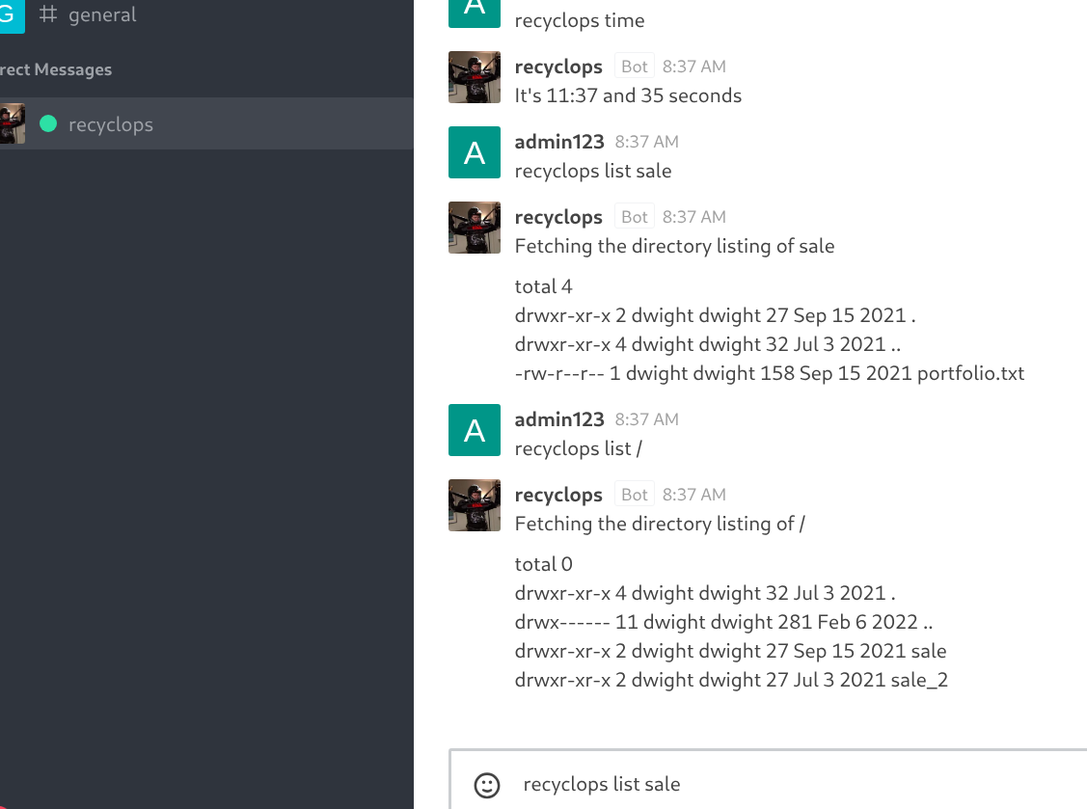Click the blue G avatar in the sidebar
The image size is (1087, 809).
tap(10, 14)
